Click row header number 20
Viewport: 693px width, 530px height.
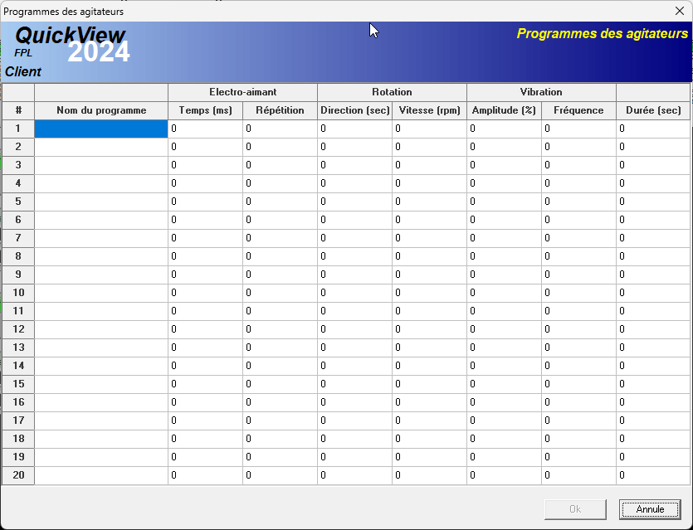coord(18,475)
